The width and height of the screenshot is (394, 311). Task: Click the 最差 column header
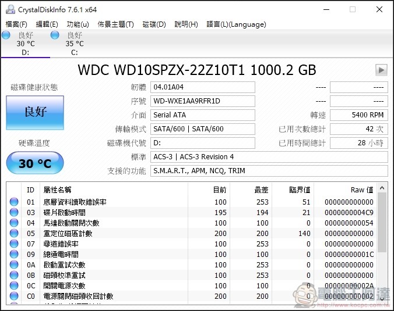click(251, 190)
